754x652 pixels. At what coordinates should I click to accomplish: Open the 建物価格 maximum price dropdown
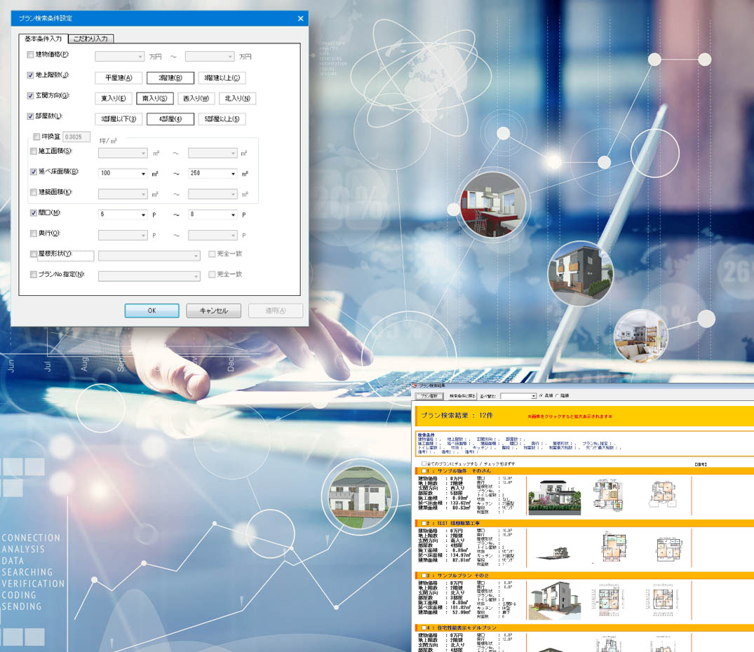click(x=210, y=57)
